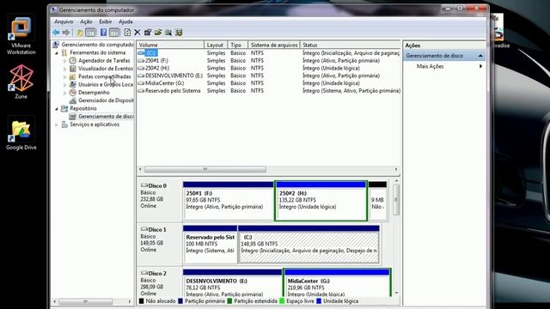Click MidiaCenter (G:) partition on Disco 2
550x309 pixels.
338,282
